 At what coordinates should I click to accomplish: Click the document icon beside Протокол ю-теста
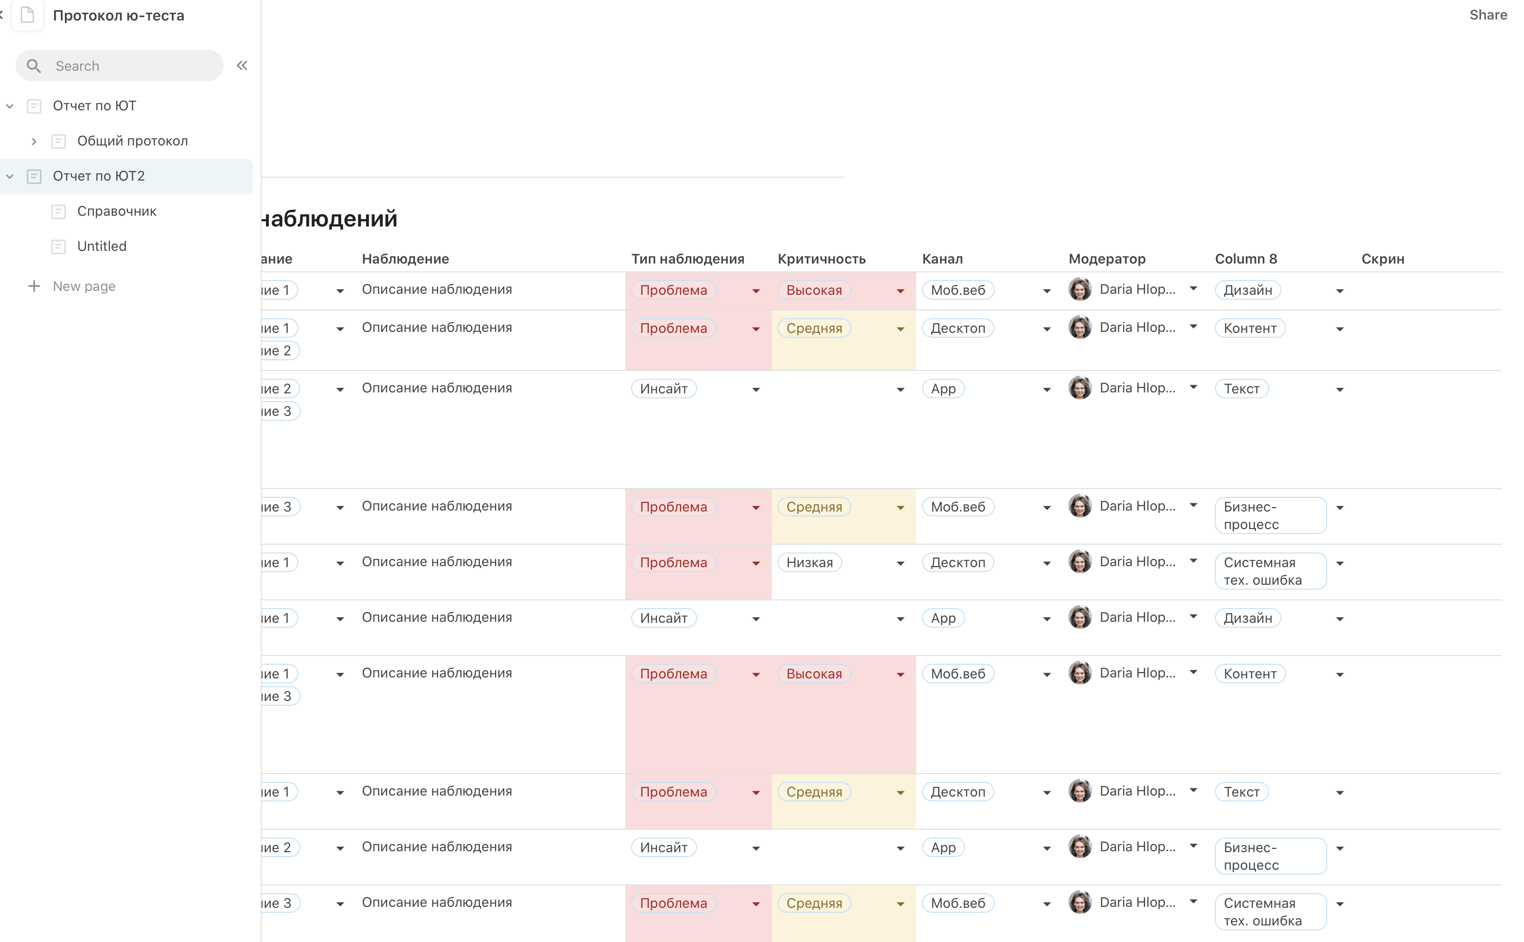[27, 15]
